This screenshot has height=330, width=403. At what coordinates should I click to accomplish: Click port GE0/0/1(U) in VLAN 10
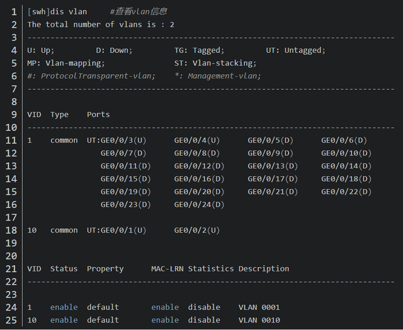click(123, 230)
